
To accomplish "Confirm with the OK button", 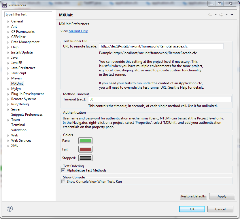I will [x=192, y=209].
